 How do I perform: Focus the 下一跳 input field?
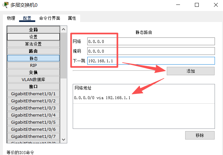151,61
